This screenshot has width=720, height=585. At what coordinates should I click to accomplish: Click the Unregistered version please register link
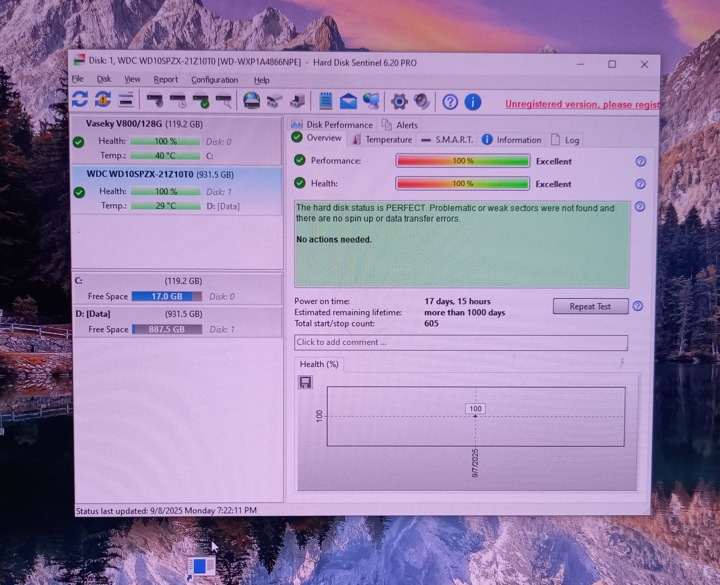pyautogui.click(x=582, y=104)
